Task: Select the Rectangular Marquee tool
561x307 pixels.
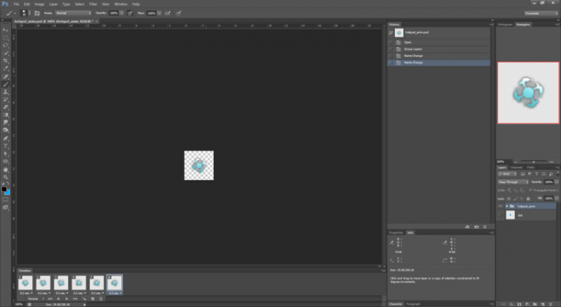Action: pos(5,37)
